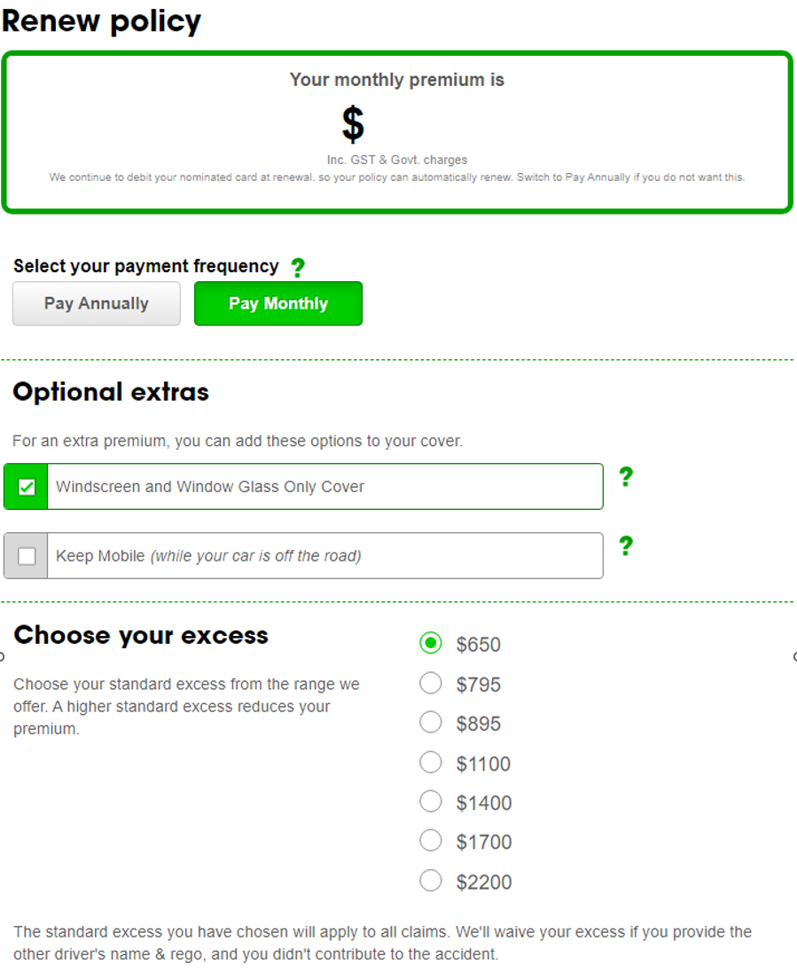Image resolution: width=797 pixels, height=972 pixels.
Task: Select the $1700 excess radio button
Action: tap(431, 841)
